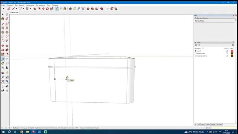Viewport: 238px width, 134px height.
Task: Select the Eraser tool in top toolbar
Action: [9, 9]
